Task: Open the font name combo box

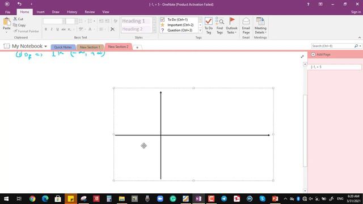Action: [54, 21]
